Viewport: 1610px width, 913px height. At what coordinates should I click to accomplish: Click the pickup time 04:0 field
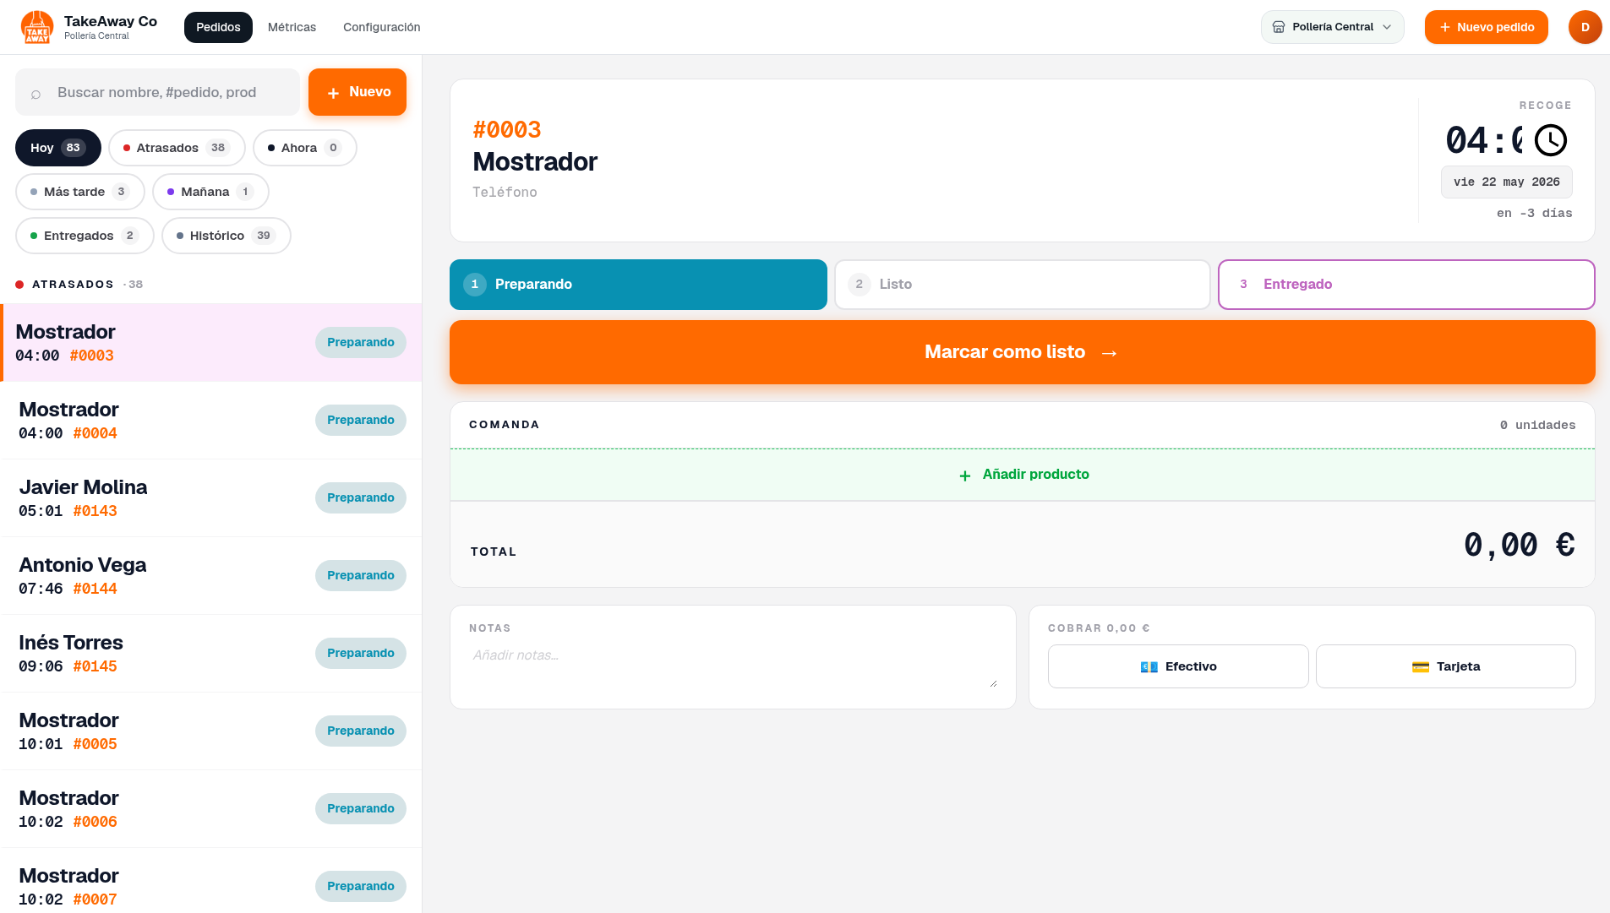click(x=1483, y=140)
